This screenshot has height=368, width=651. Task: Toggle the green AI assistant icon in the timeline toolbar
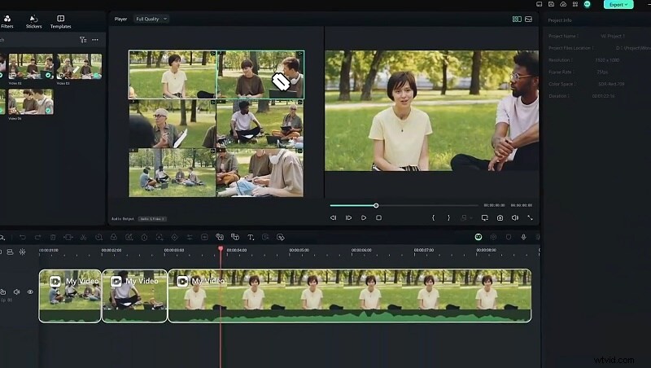pyautogui.click(x=478, y=237)
